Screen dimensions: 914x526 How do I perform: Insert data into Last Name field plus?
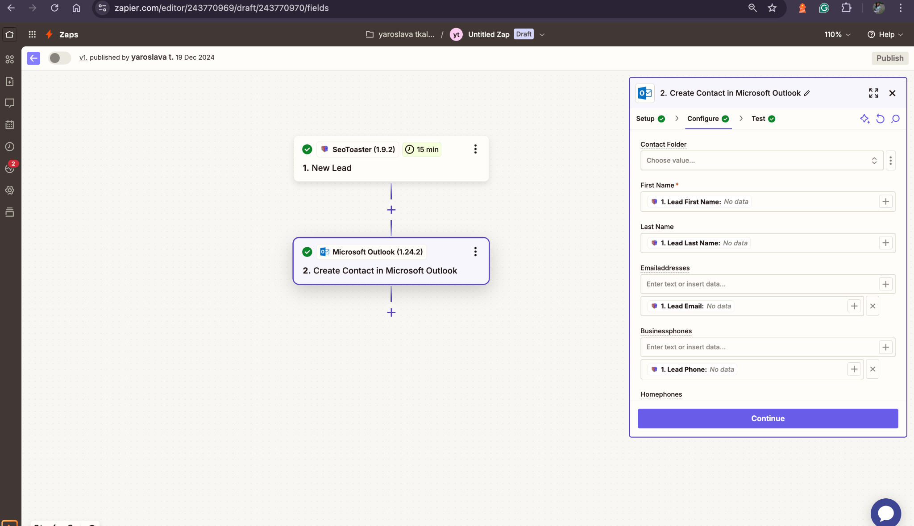885,243
